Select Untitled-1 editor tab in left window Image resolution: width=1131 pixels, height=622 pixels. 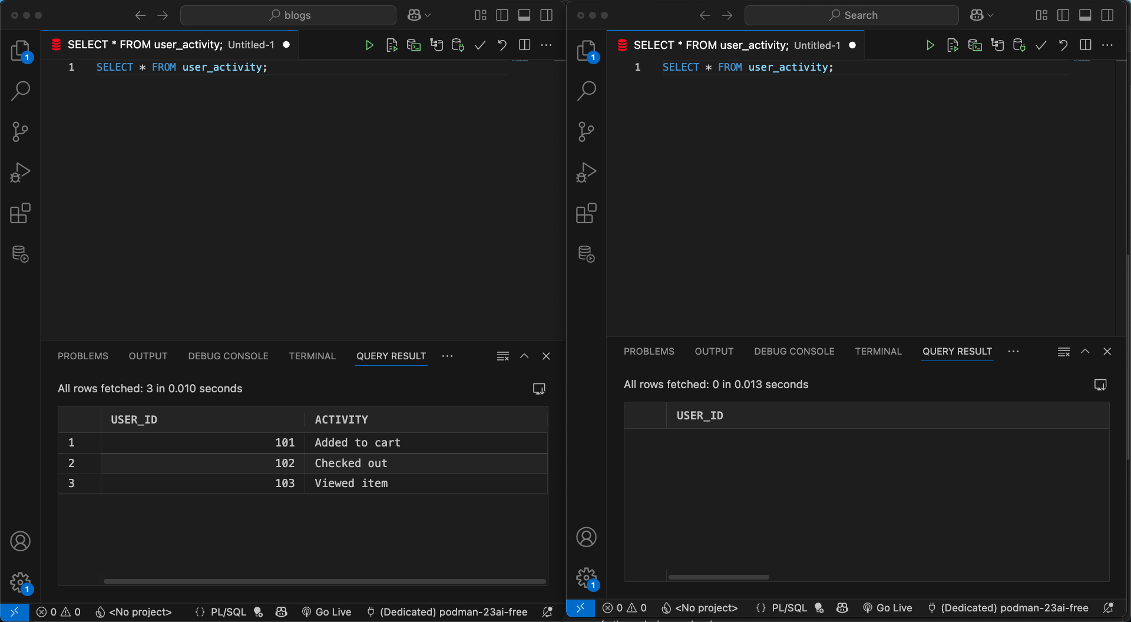pos(170,45)
